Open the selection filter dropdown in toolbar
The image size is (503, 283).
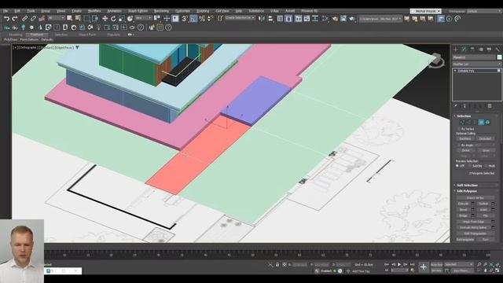tap(57, 18)
